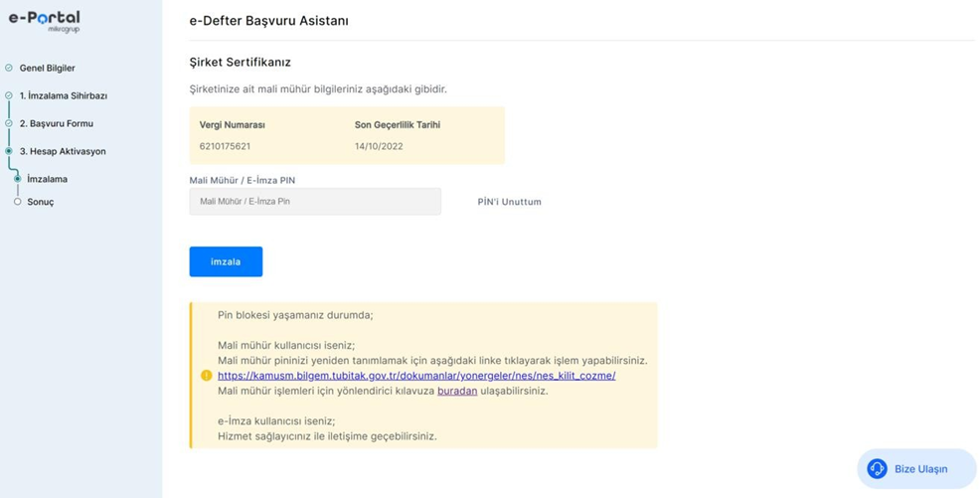Collapse the 3. Hesap Aktivasyon step

pos(62,152)
